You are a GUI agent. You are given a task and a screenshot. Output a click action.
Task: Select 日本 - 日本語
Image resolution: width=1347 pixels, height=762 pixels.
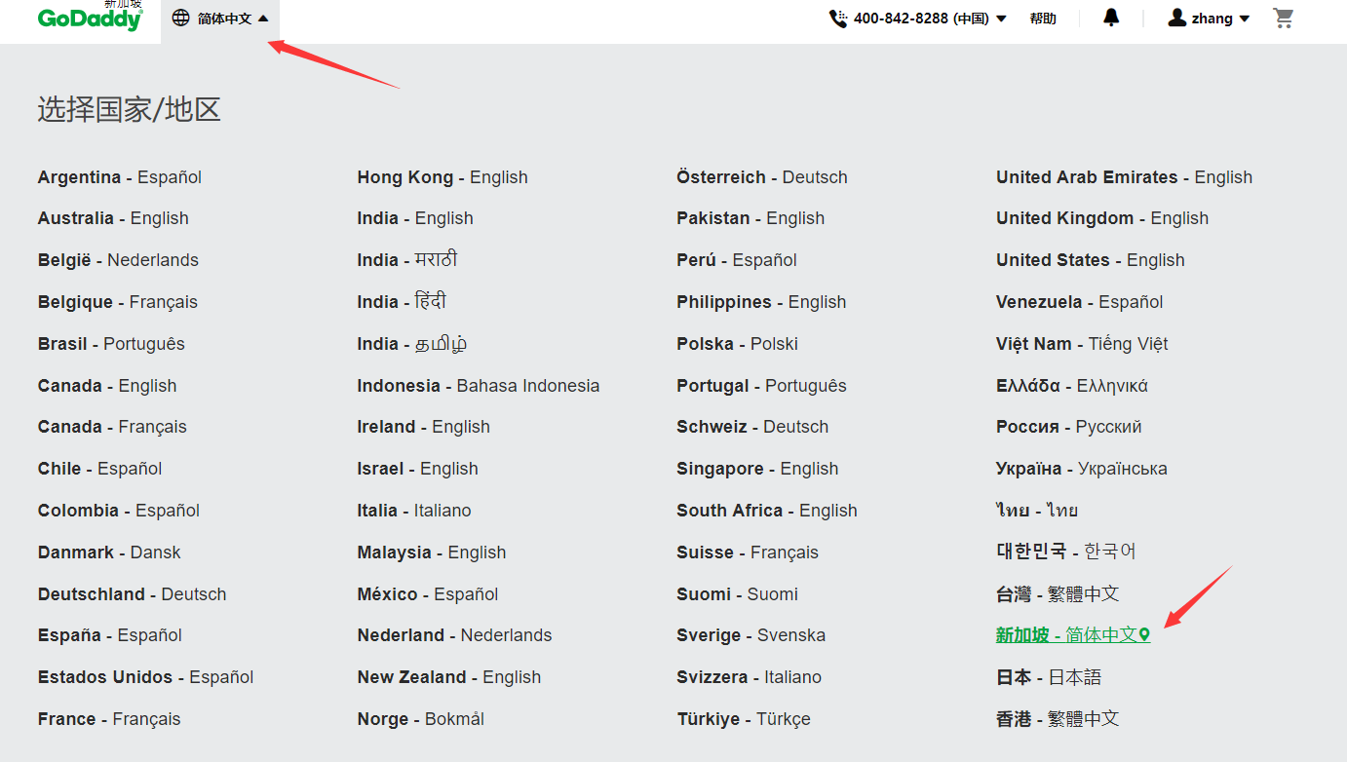1049,677
